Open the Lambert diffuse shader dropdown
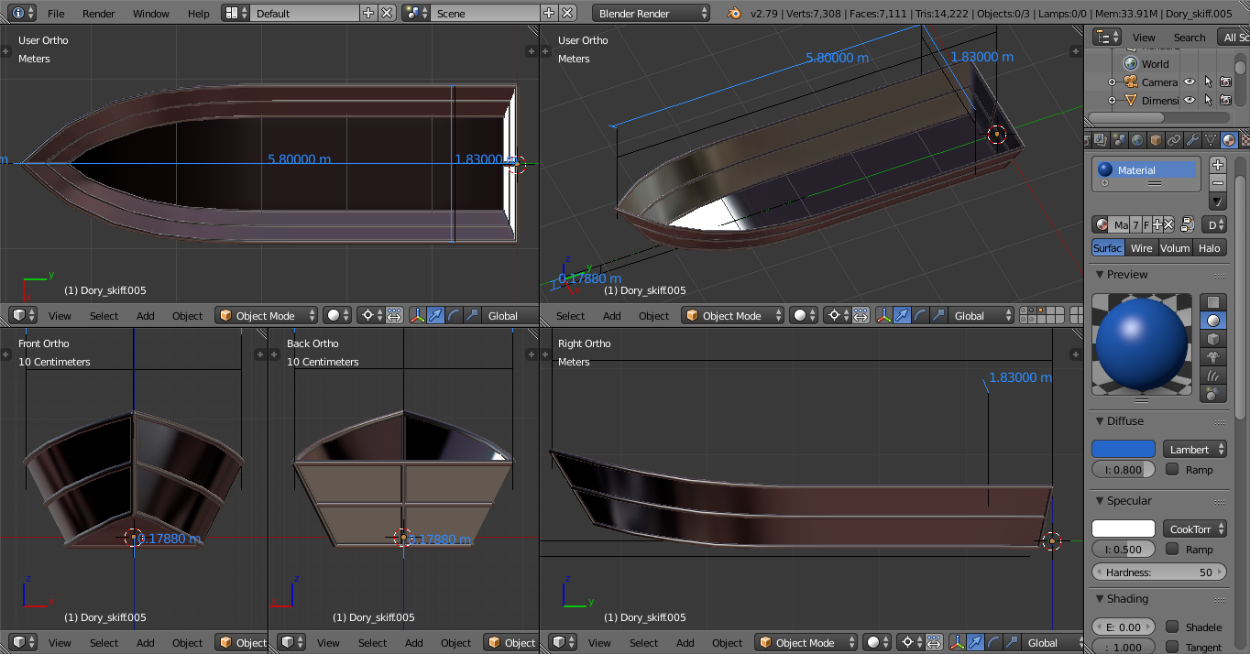Image resolution: width=1250 pixels, height=654 pixels. pyautogui.click(x=1195, y=450)
